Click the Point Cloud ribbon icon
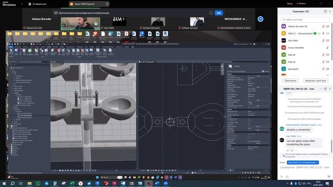This screenshot has height=187, width=333. [x=46, y=51]
